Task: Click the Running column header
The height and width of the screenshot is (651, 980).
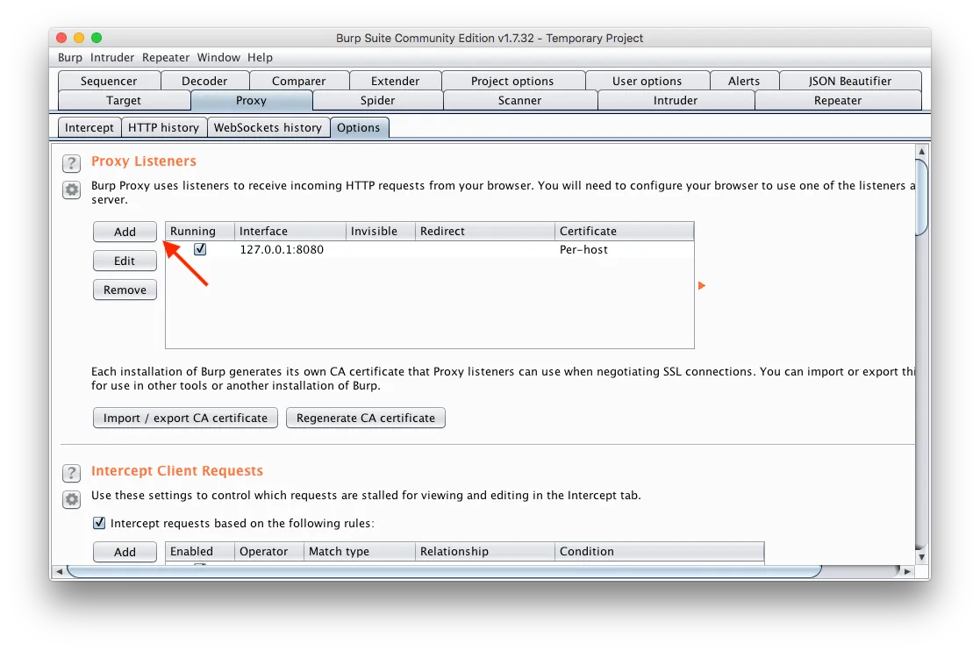Action: [200, 231]
